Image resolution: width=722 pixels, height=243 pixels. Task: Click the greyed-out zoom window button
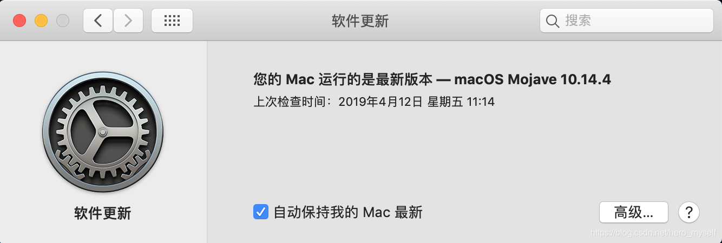[x=63, y=21]
